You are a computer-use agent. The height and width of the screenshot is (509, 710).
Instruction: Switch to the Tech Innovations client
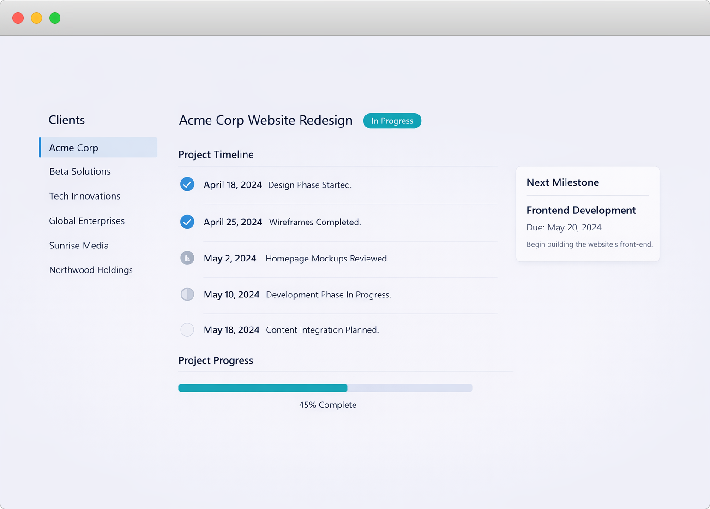[84, 196]
